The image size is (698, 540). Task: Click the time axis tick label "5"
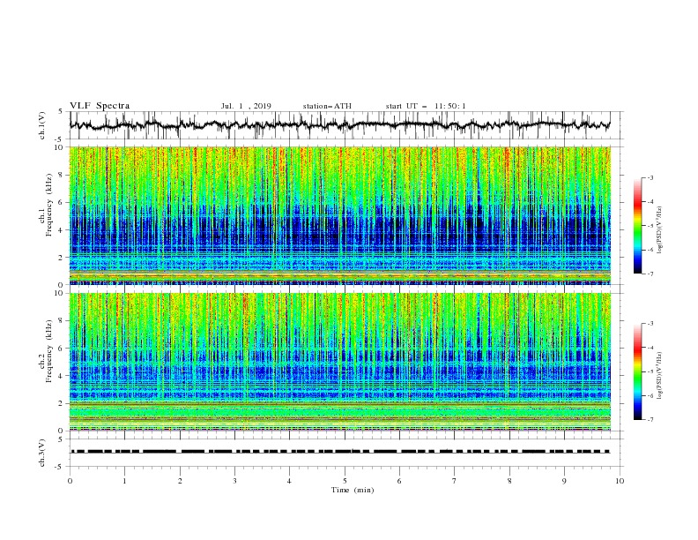(345, 481)
